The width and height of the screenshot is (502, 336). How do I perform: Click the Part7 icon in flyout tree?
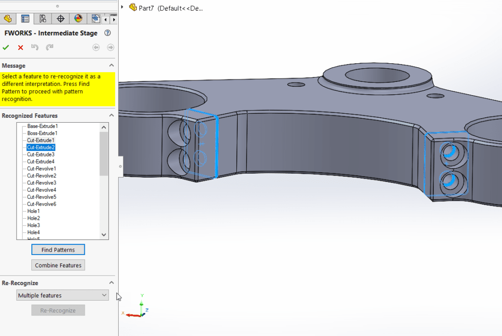132,8
